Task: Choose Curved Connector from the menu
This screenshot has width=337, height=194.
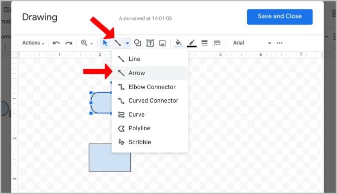Action: [150, 101]
